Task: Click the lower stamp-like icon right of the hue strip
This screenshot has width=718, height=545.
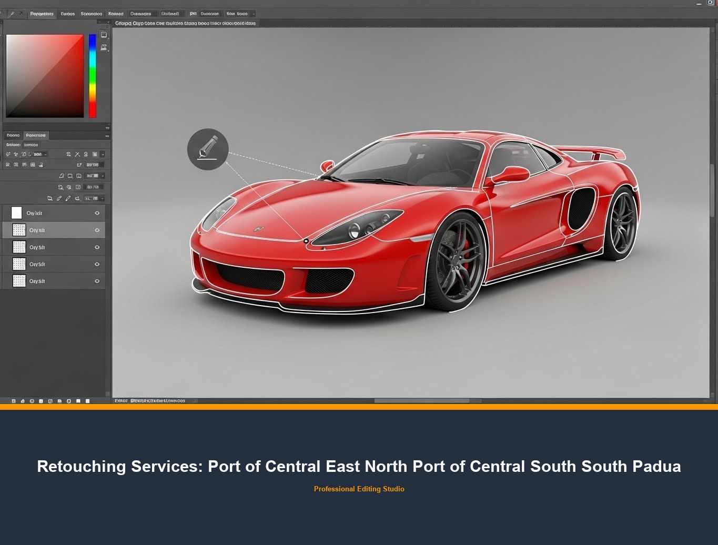Action: [104, 47]
